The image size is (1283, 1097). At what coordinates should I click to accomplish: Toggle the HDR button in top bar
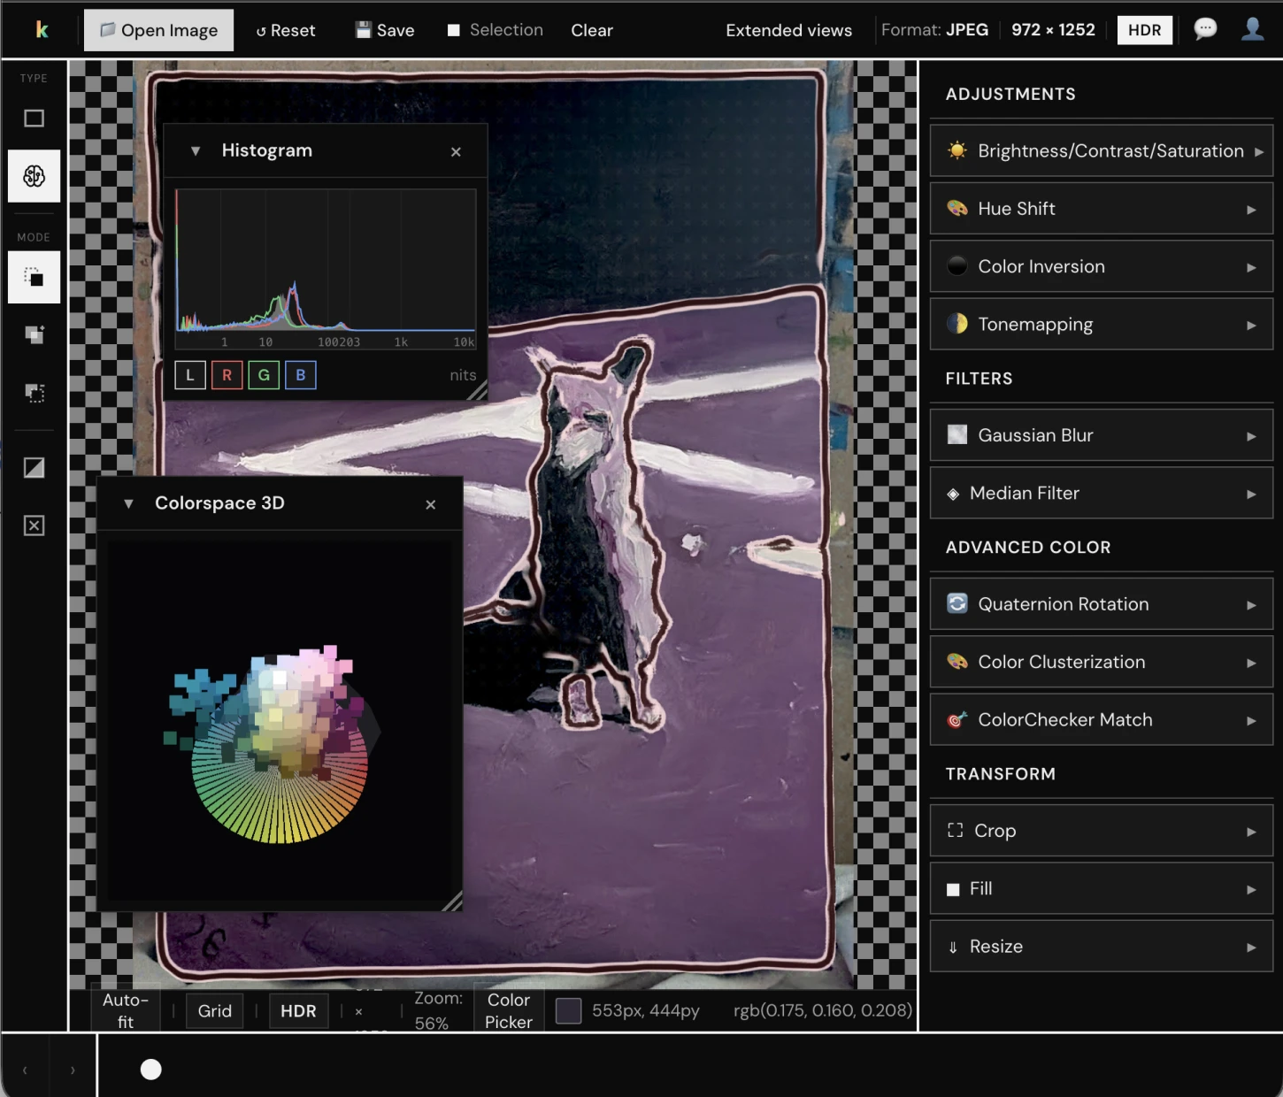click(1144, 30)
